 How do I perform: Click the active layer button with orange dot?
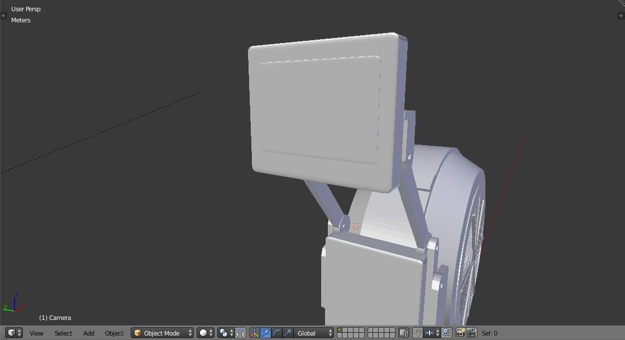[x=340, y=331]
